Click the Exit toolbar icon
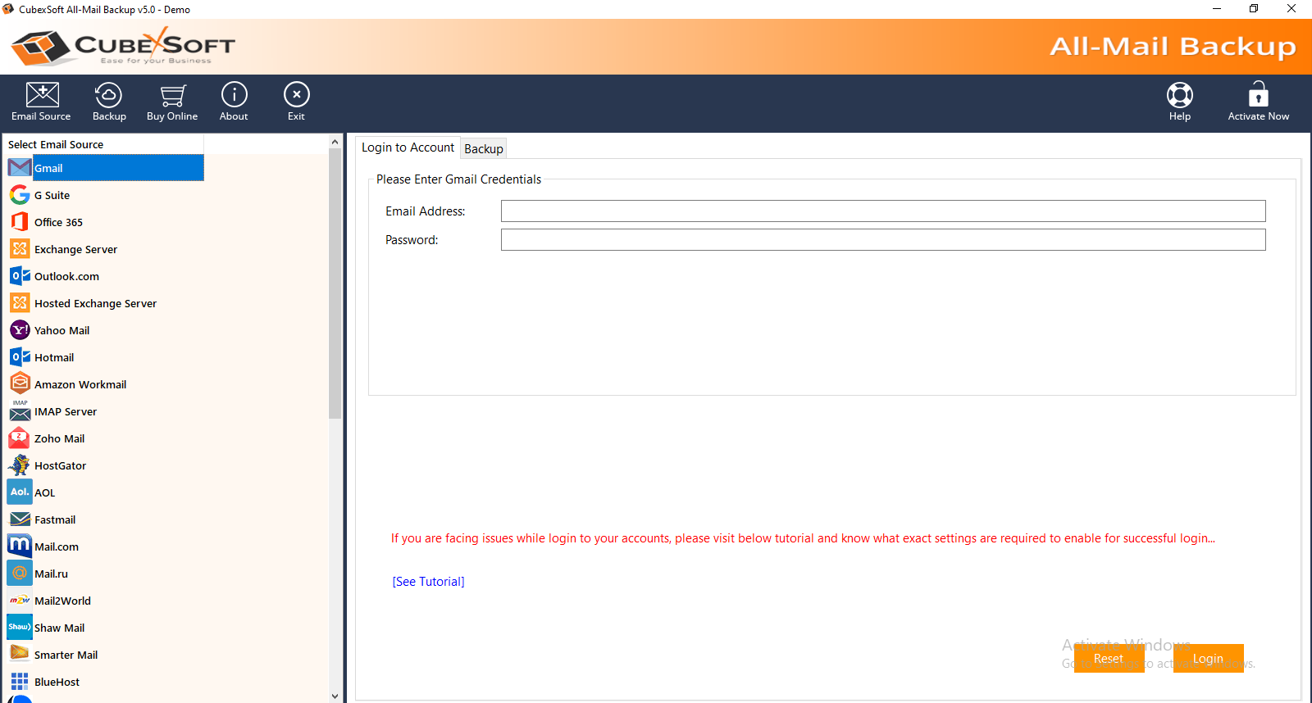Screen dimensions: 1312x703 [296, 95]
